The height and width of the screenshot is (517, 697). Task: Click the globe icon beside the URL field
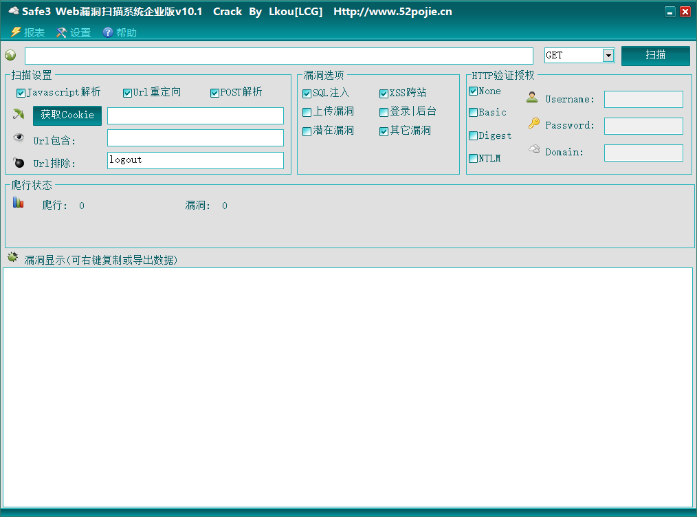tap(10, 56)
